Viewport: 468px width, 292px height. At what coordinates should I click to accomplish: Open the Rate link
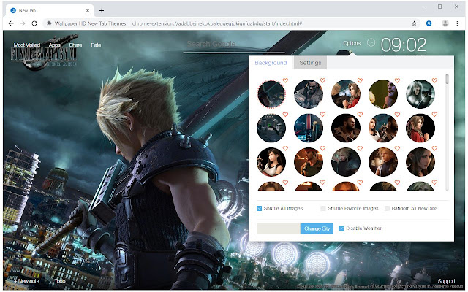96,45
